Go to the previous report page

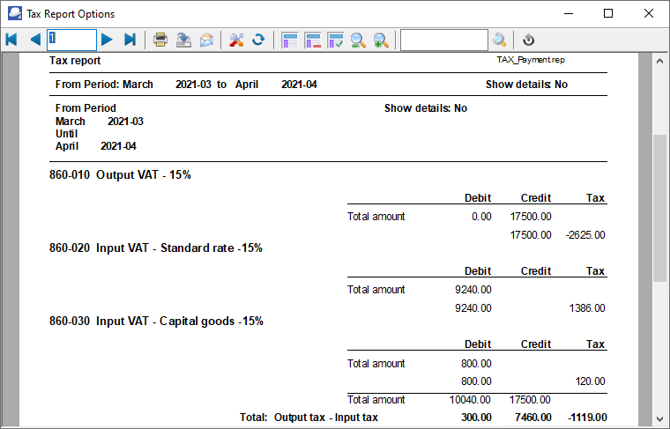[34, 40]
